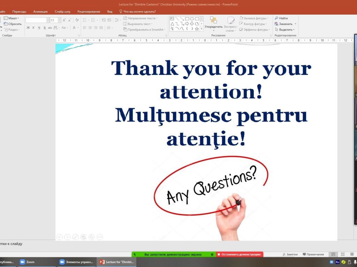
Task: Select the down block arrow shape
Action: [192, 24]
